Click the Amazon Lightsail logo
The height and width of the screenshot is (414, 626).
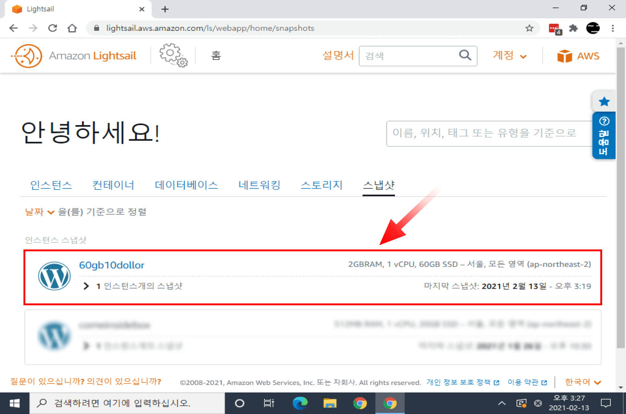coord(74,56)
